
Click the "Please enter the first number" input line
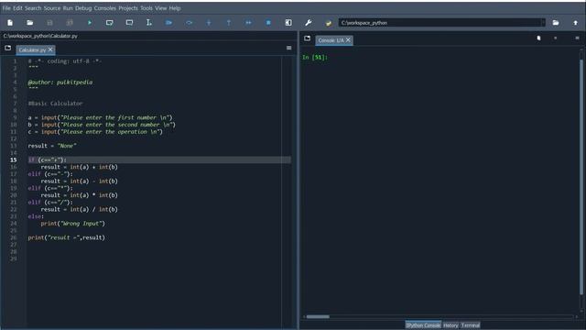(100, 117)
